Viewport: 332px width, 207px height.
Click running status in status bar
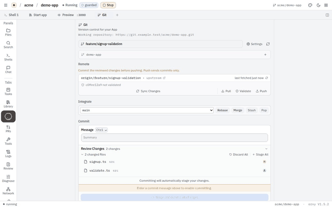tap(10, 204)
